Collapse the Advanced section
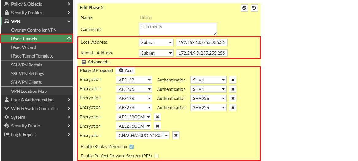The height and width of the screenshot is (161, 358). coord(84,62)
